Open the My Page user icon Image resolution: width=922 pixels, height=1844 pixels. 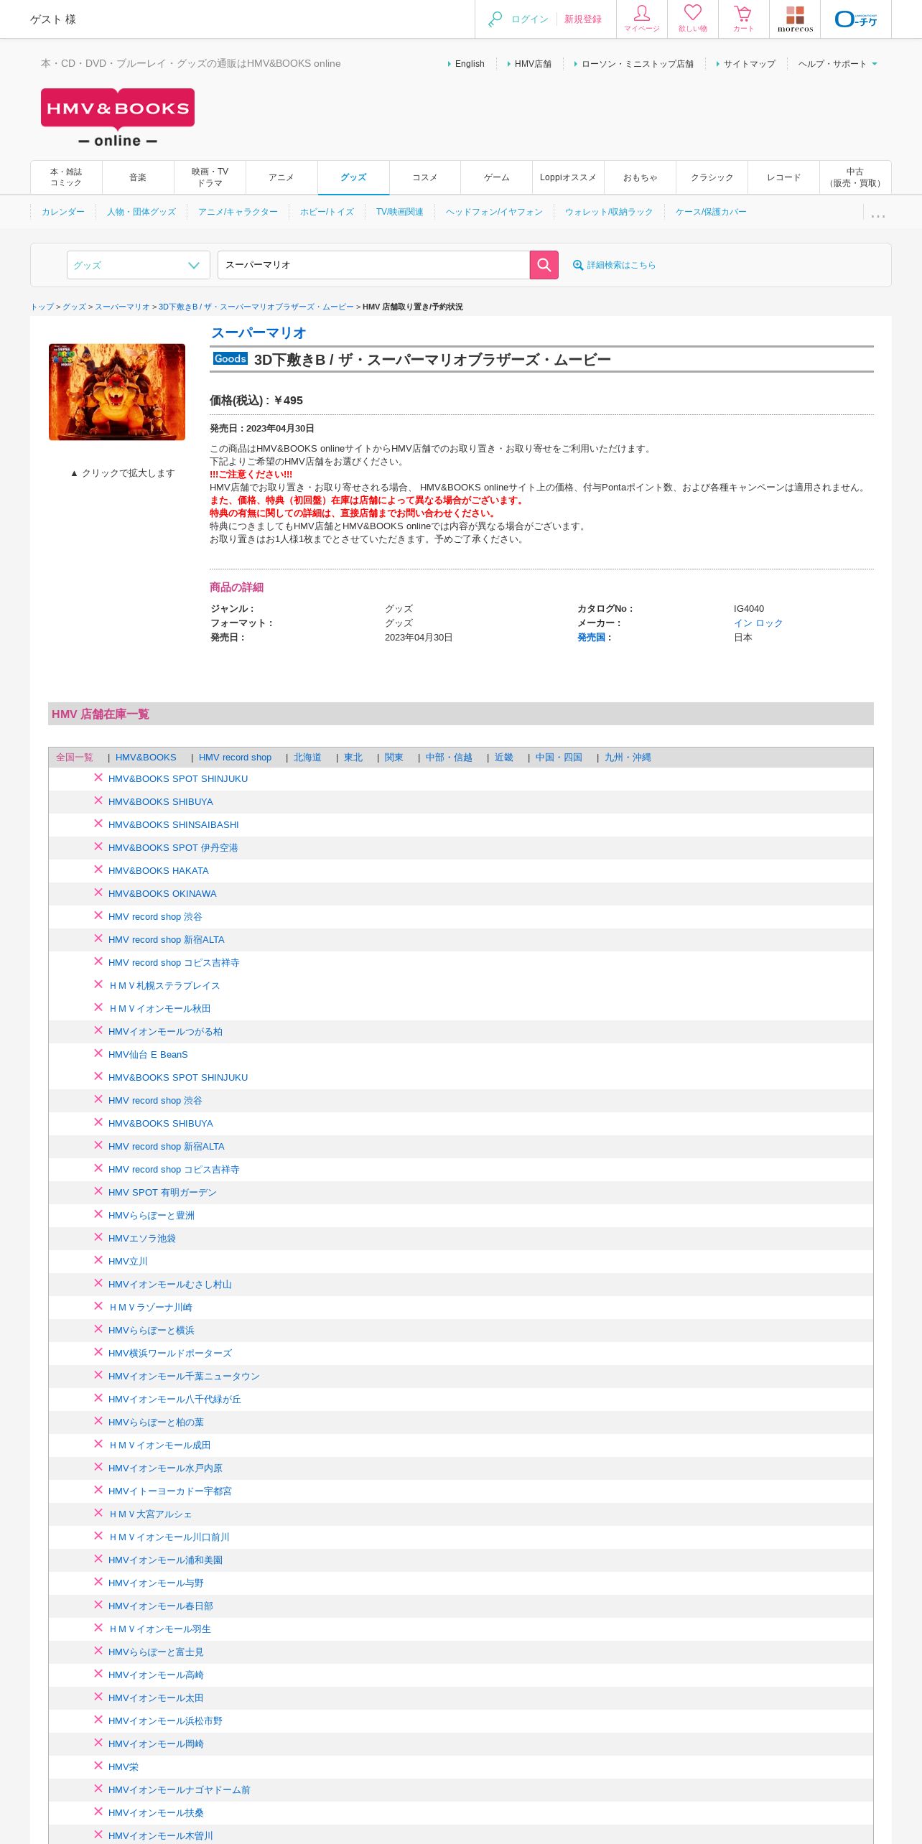tap(641, 19)
